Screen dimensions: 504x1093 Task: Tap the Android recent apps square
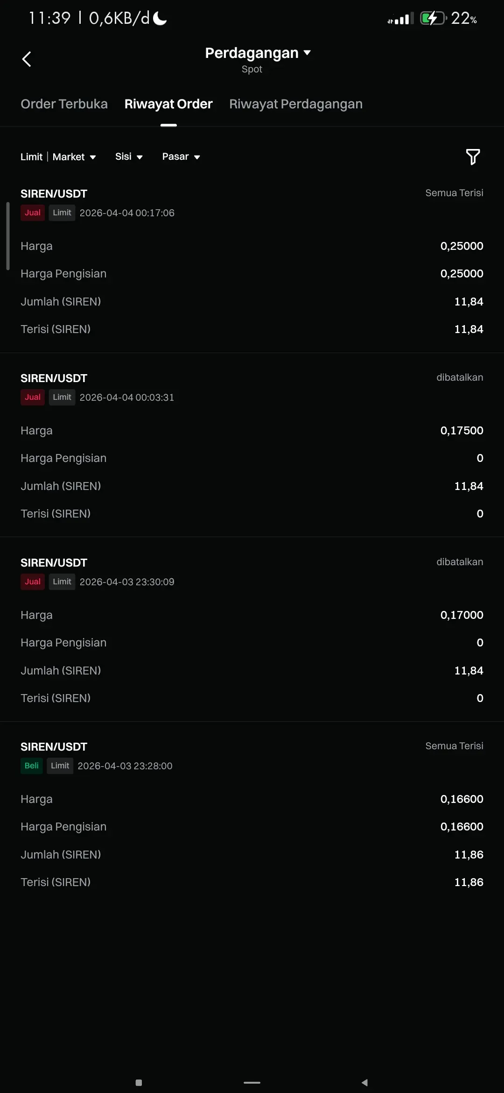pos(139,1082)
